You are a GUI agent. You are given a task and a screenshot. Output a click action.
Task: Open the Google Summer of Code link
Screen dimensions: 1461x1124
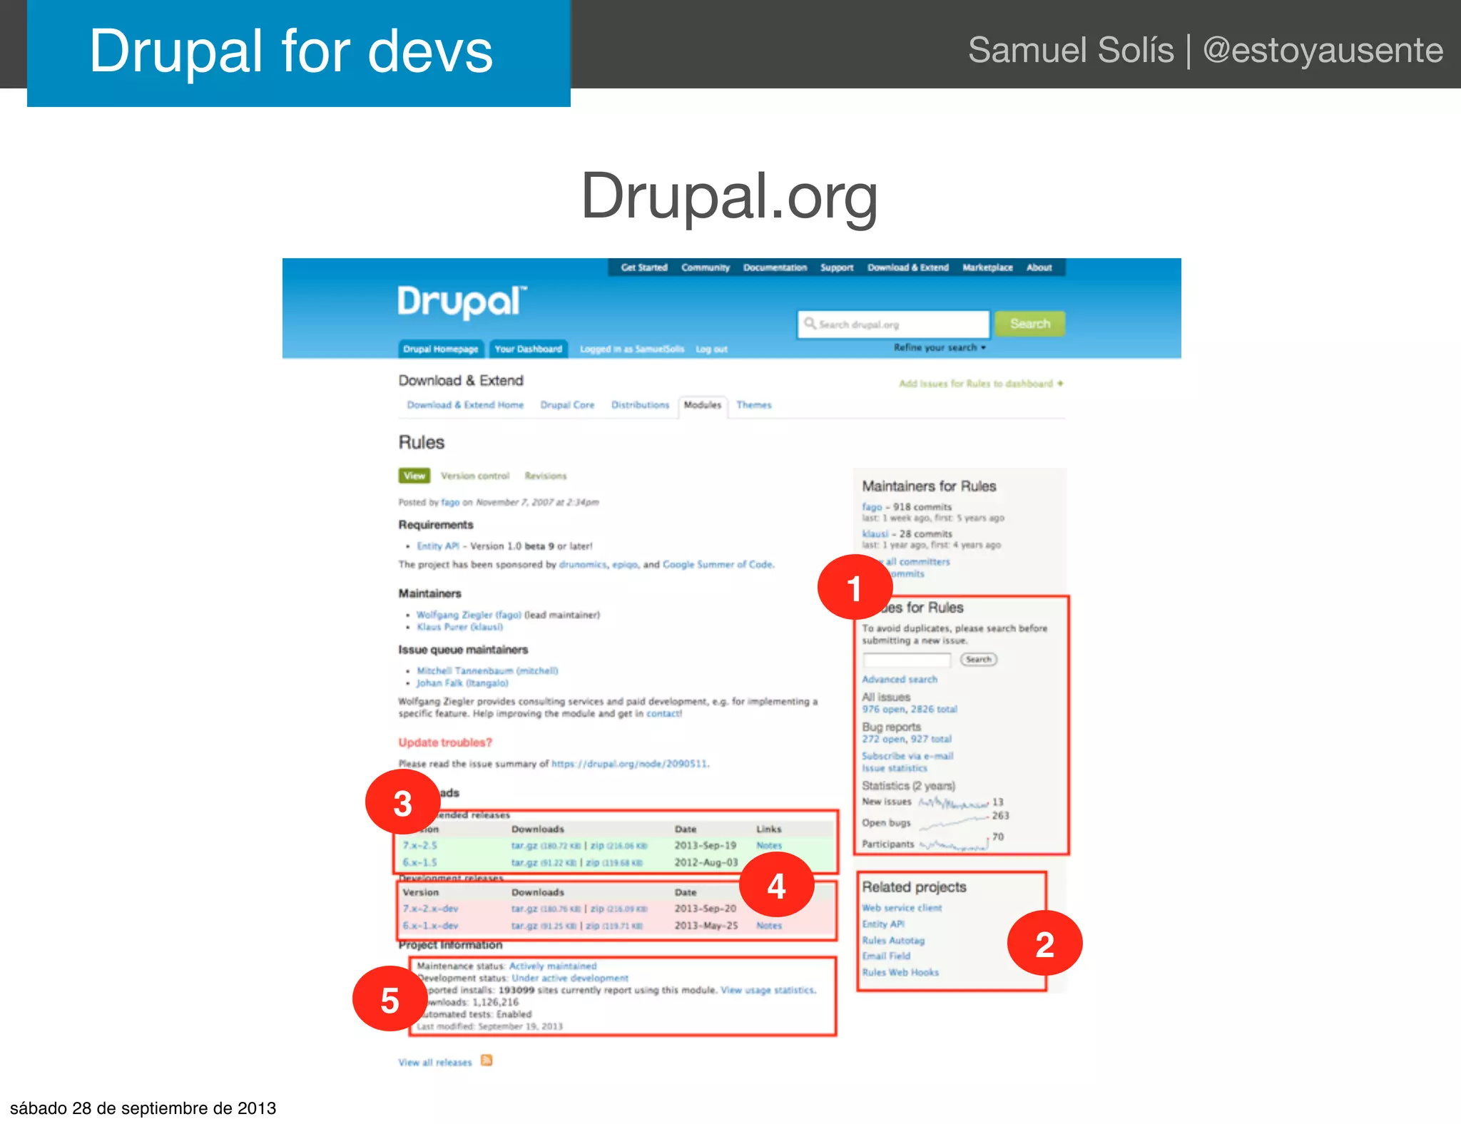[717, 564]
